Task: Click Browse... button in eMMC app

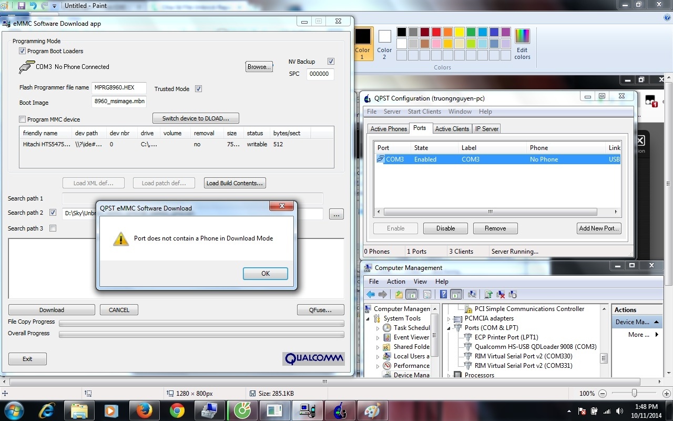Action: [x=259, y=67]
